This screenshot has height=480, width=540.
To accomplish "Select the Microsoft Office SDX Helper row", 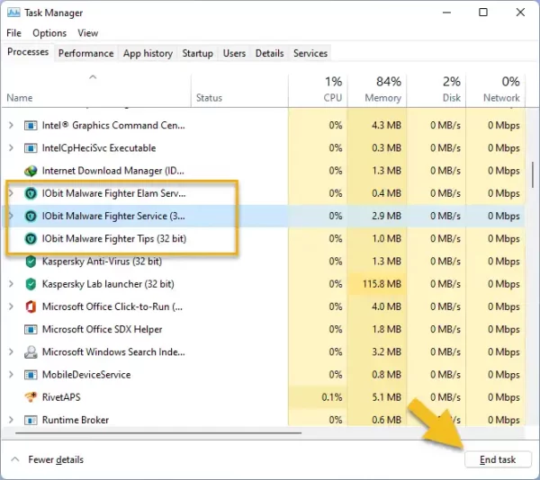I will [264, 329].
